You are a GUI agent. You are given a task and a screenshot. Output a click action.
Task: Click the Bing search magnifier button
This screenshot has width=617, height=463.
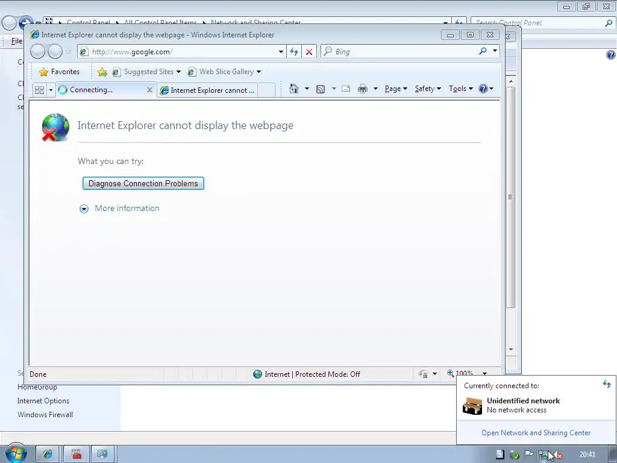[x=483, y=51]
